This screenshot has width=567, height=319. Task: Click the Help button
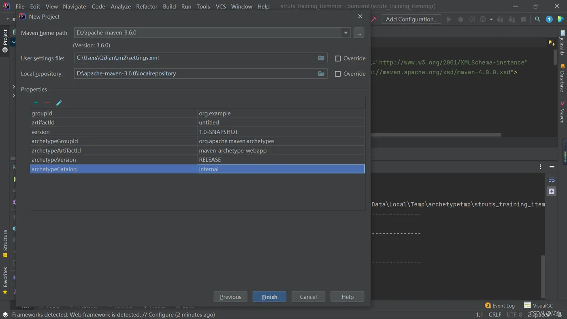point(347,297)
